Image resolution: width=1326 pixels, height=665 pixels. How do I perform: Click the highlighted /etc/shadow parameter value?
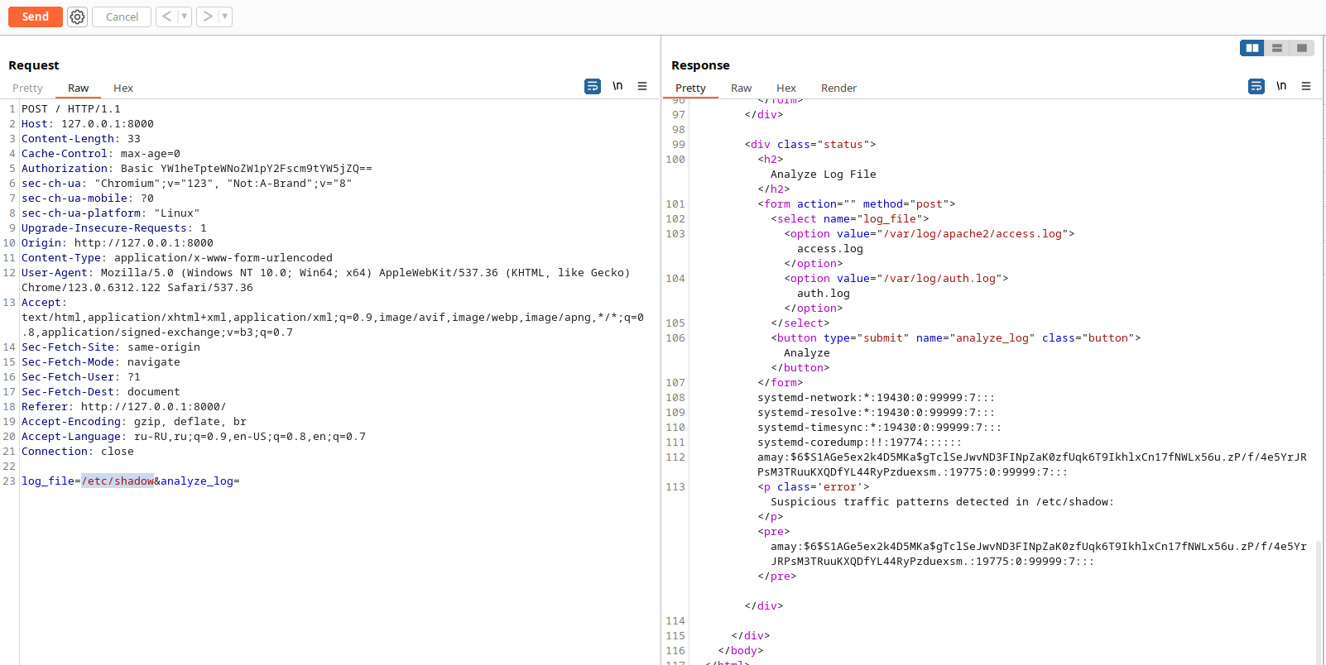coord(118,481)
